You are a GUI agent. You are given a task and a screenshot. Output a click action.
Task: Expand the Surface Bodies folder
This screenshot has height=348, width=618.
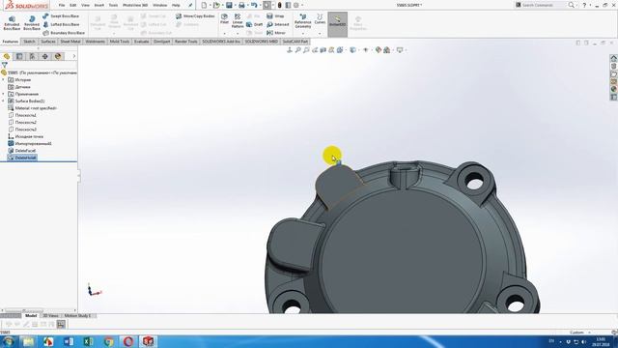coord(4,101)
